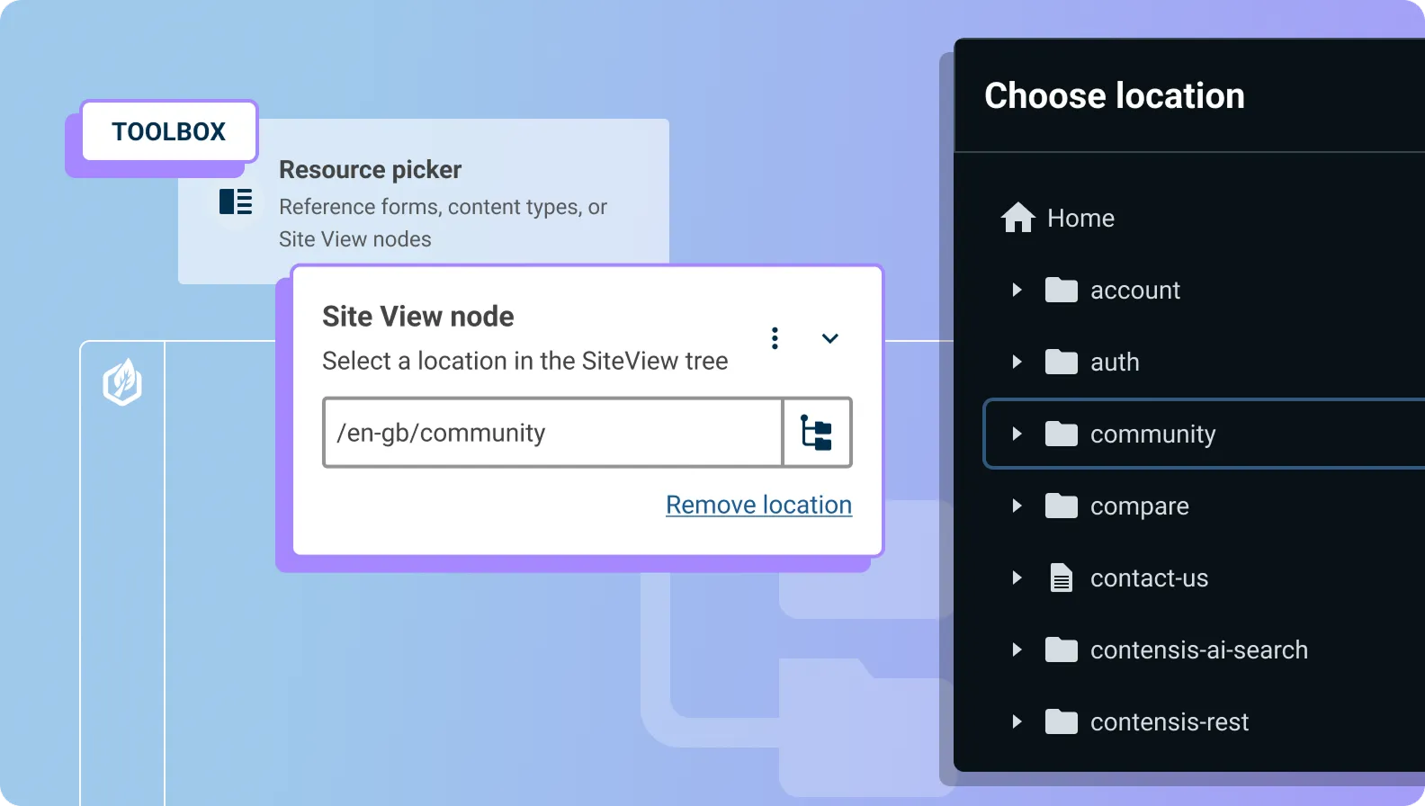Click 'Select a location in the SiteView tree'
The image size is (1425, 806).
(x=525, y=361)
